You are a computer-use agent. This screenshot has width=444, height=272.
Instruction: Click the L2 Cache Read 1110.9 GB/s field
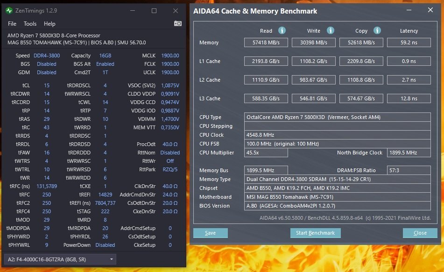(266, 80)
